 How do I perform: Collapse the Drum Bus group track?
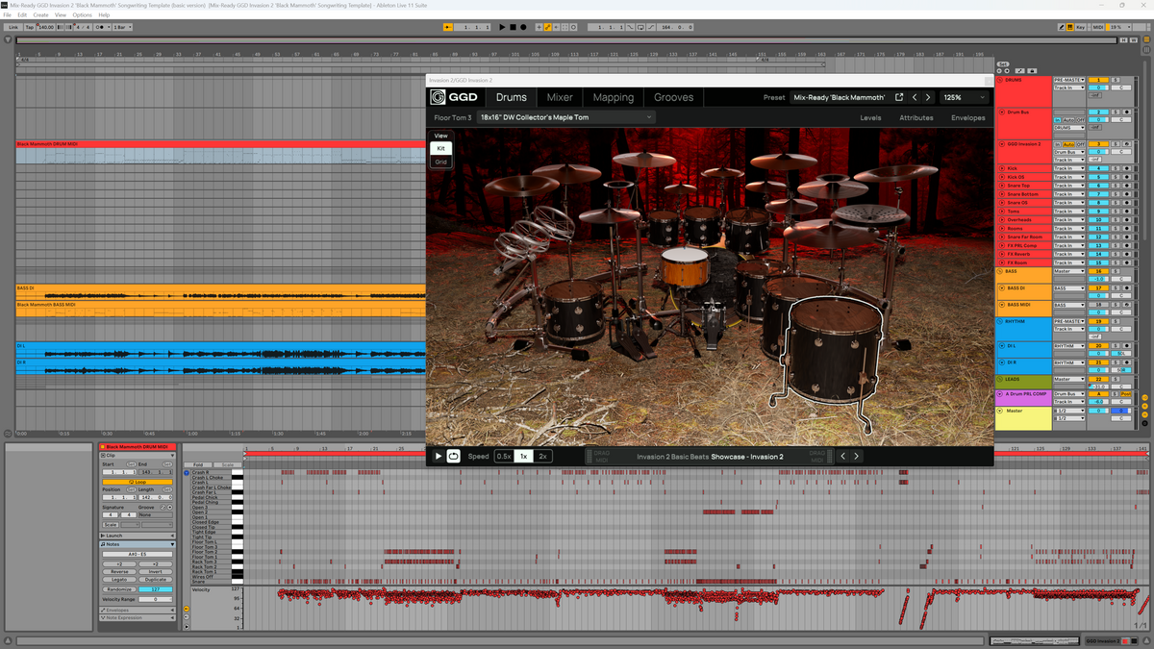(1001, 112)
